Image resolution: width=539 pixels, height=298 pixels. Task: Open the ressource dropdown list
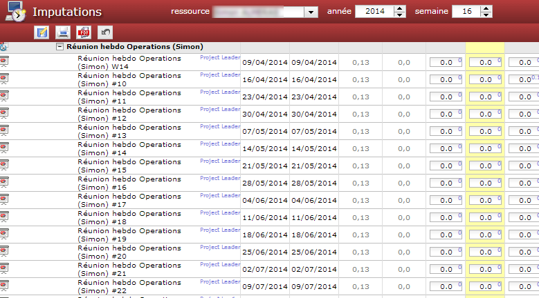tap(311, 12)
